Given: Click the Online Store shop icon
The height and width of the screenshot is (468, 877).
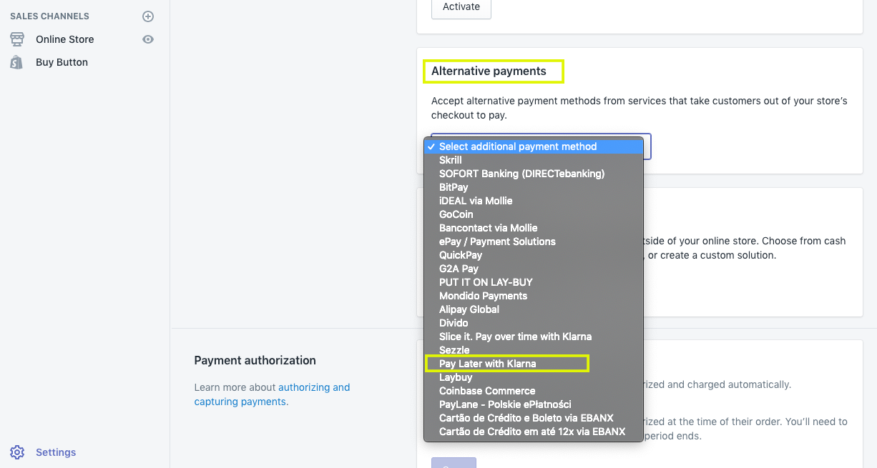Looking at the screenshot, I should (x=17, y=39).
